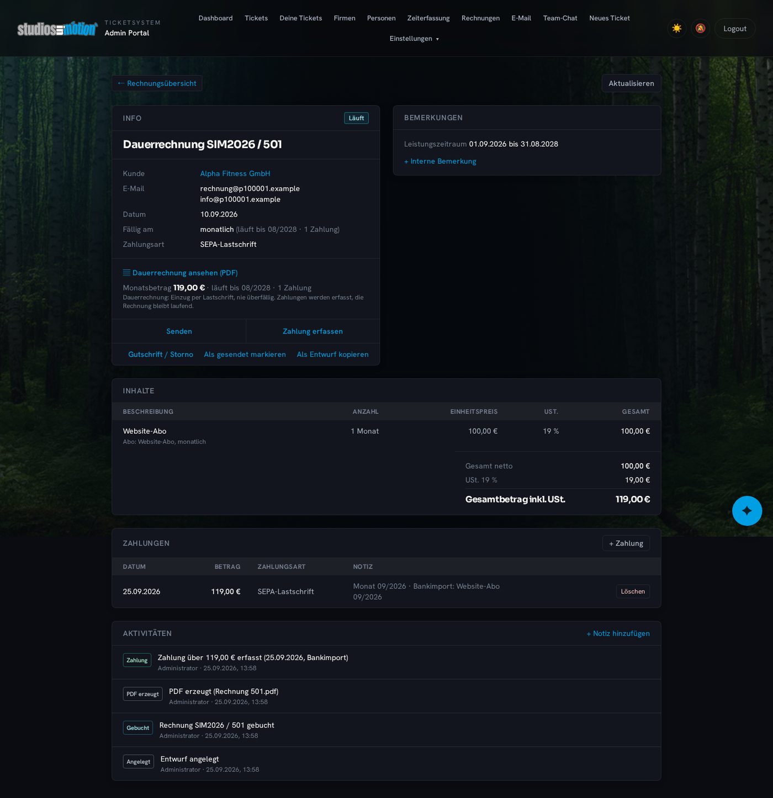Navigate to Firmen
Screen dimensions: 773x798
[345, 18]
